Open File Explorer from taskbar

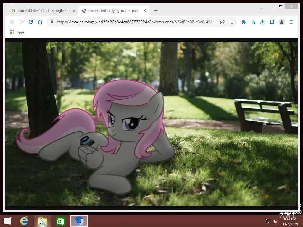(42, 221)
